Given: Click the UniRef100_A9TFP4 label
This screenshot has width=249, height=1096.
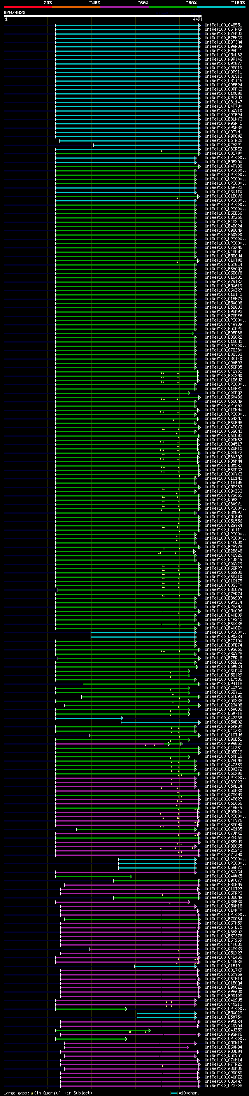Looking at the screenshot, I should (x=223, y=115).
